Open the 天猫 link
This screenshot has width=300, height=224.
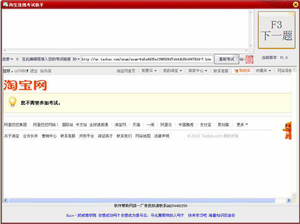(x=136, y=124)
